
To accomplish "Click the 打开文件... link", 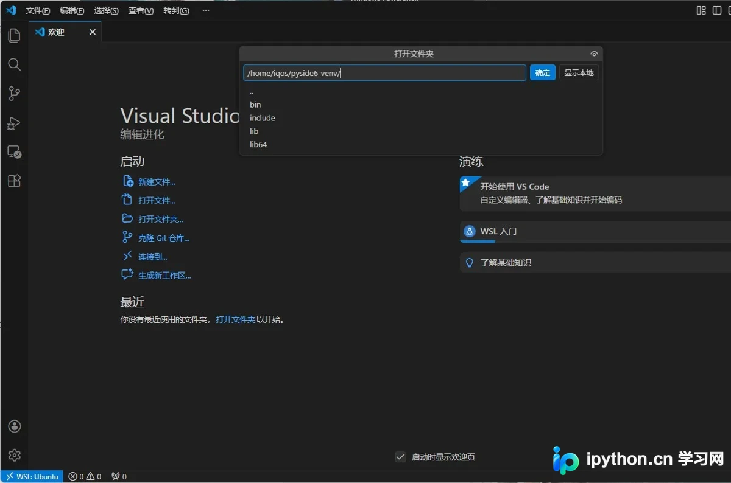I will (x=157, y=201).
